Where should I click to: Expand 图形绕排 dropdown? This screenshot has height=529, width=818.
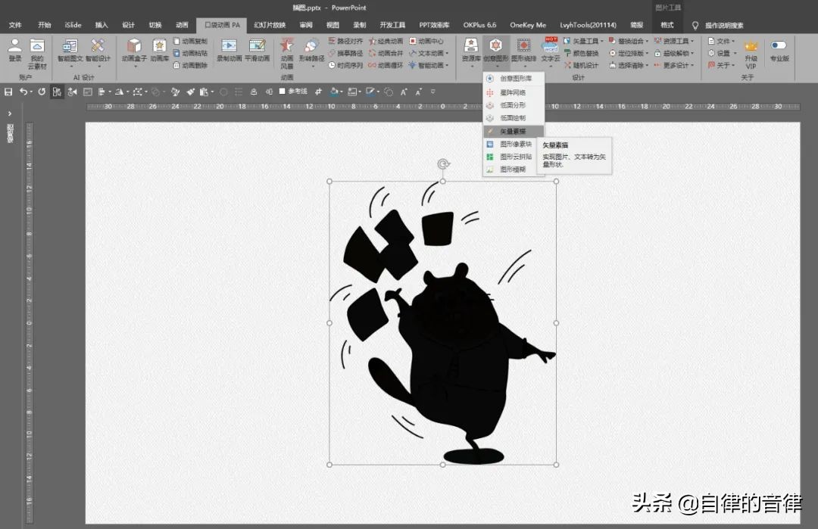click(x=524, y=66)
